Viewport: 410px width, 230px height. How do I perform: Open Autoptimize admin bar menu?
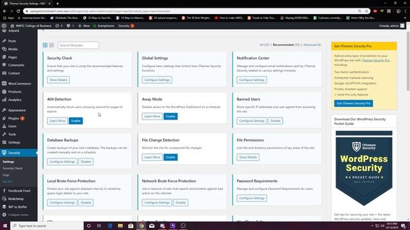(x=104, y=26)
